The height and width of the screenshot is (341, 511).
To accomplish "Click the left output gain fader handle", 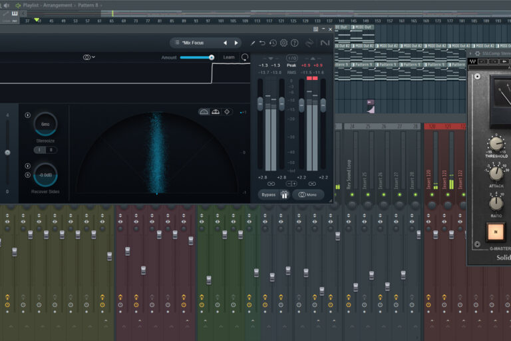I will (301, 105).
